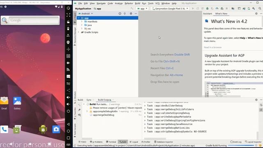The height and width of the screenshot is (148, 263).
Task: Open Genymotion battery widget icon
Action: click(x=68, y=29)
